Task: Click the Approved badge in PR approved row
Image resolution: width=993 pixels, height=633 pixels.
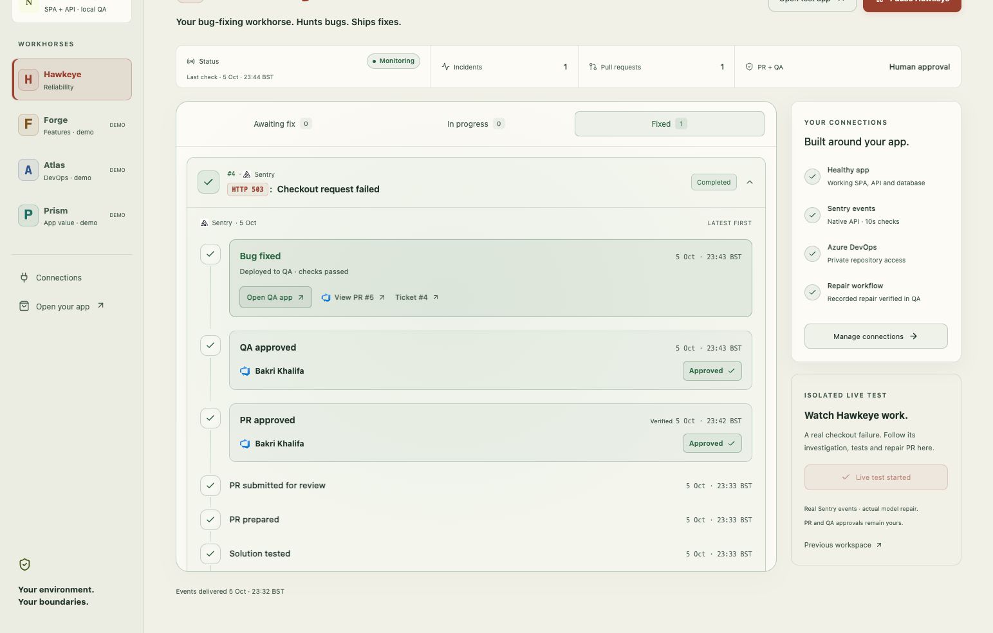Action: (x=712, y=444)
